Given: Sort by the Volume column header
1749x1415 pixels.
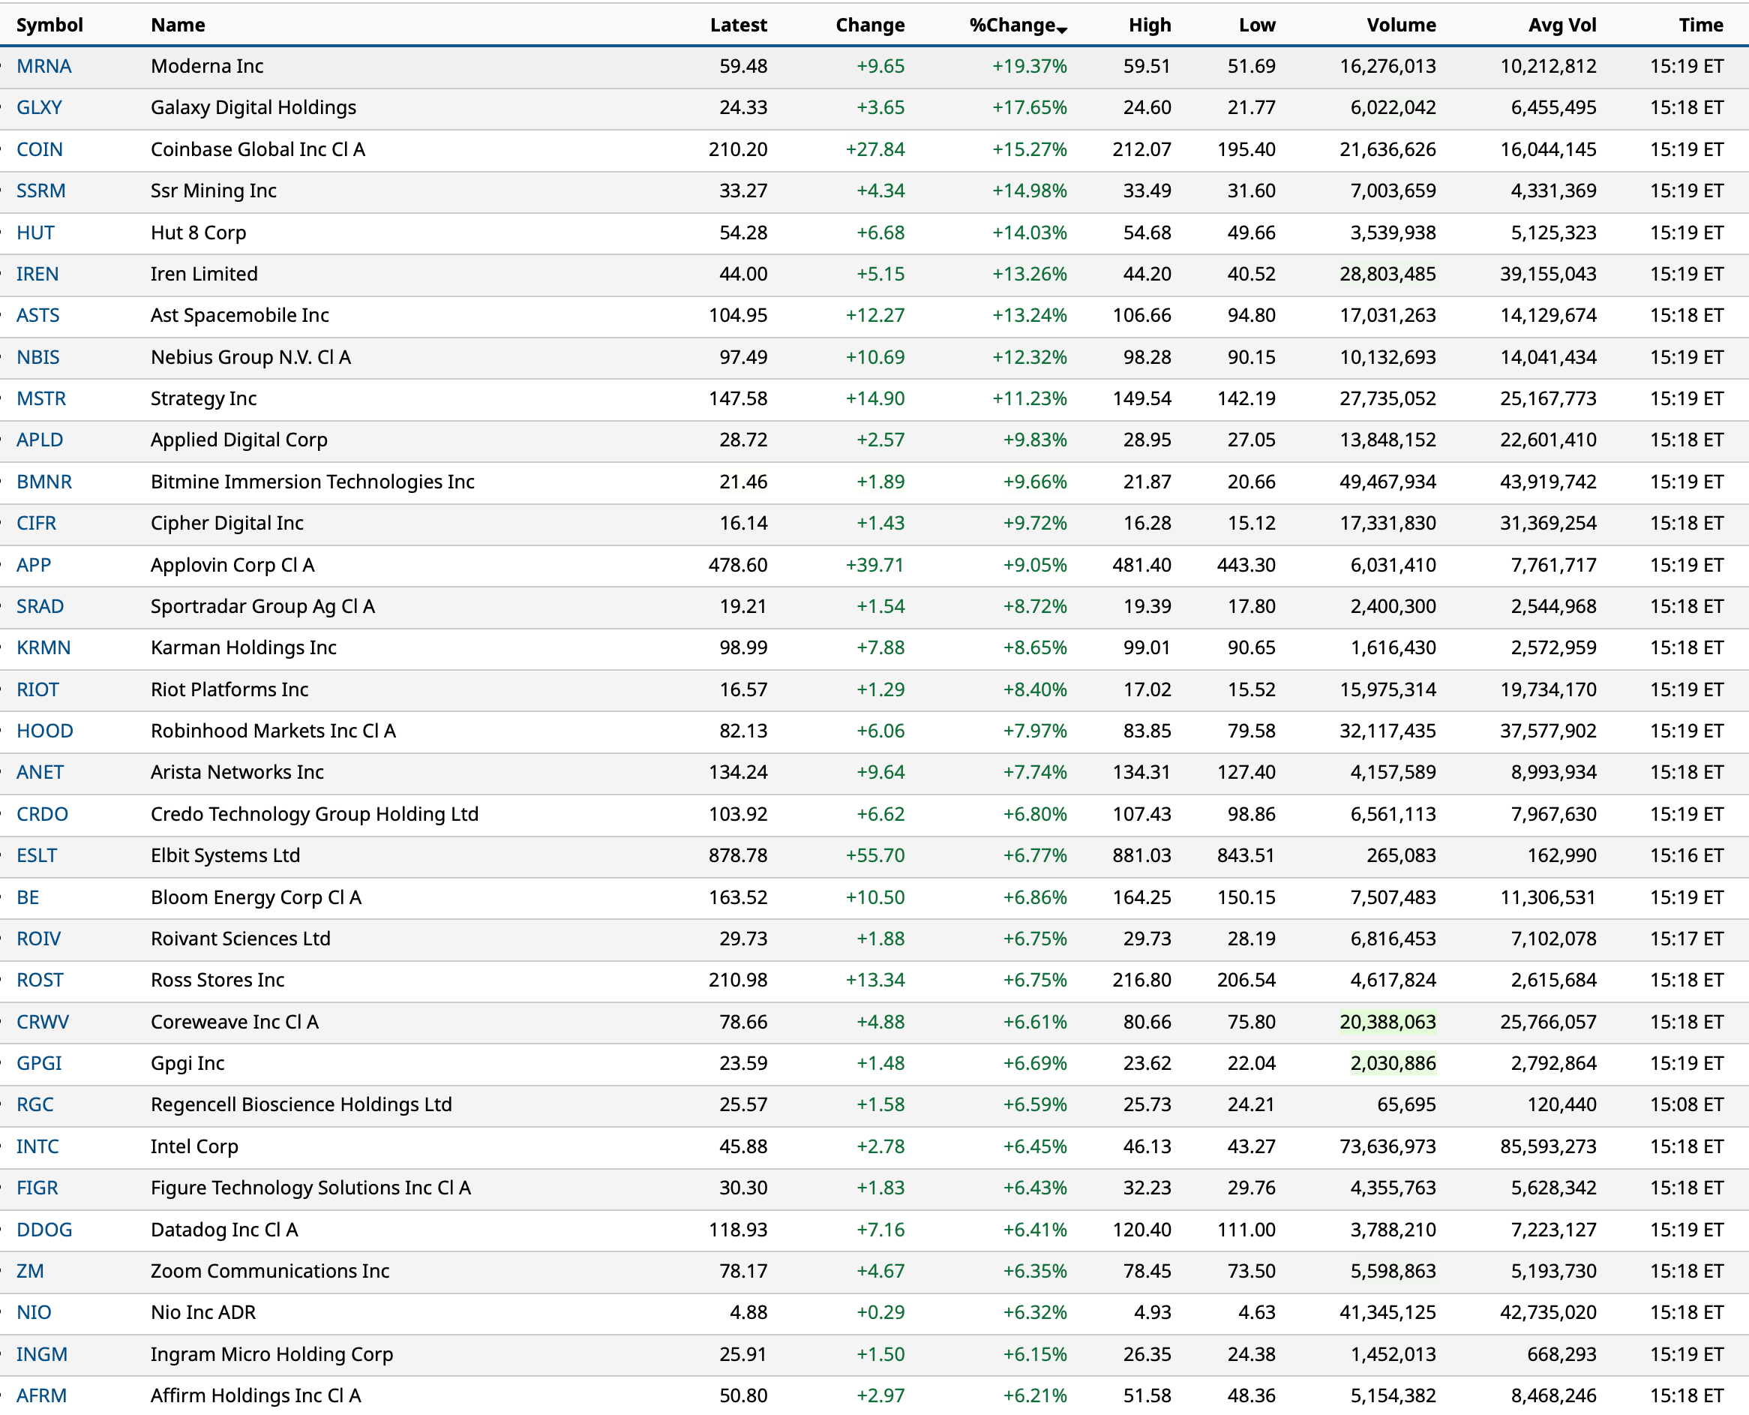Looking at the screenshot, I should coord(1400,25).
